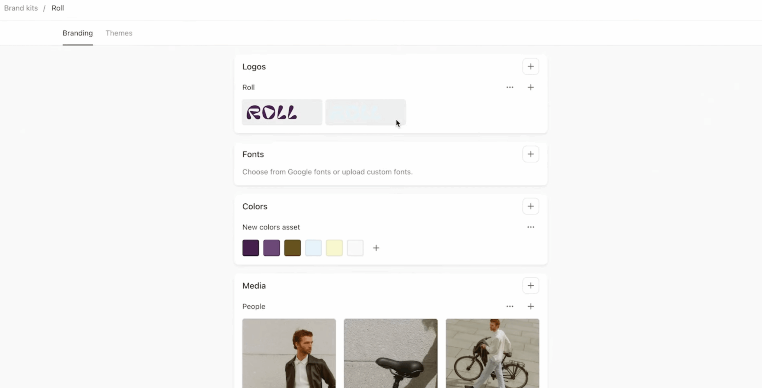762x388 pixels.
Task: Click the plus button in Media header
Action: [x=531, y=286]
